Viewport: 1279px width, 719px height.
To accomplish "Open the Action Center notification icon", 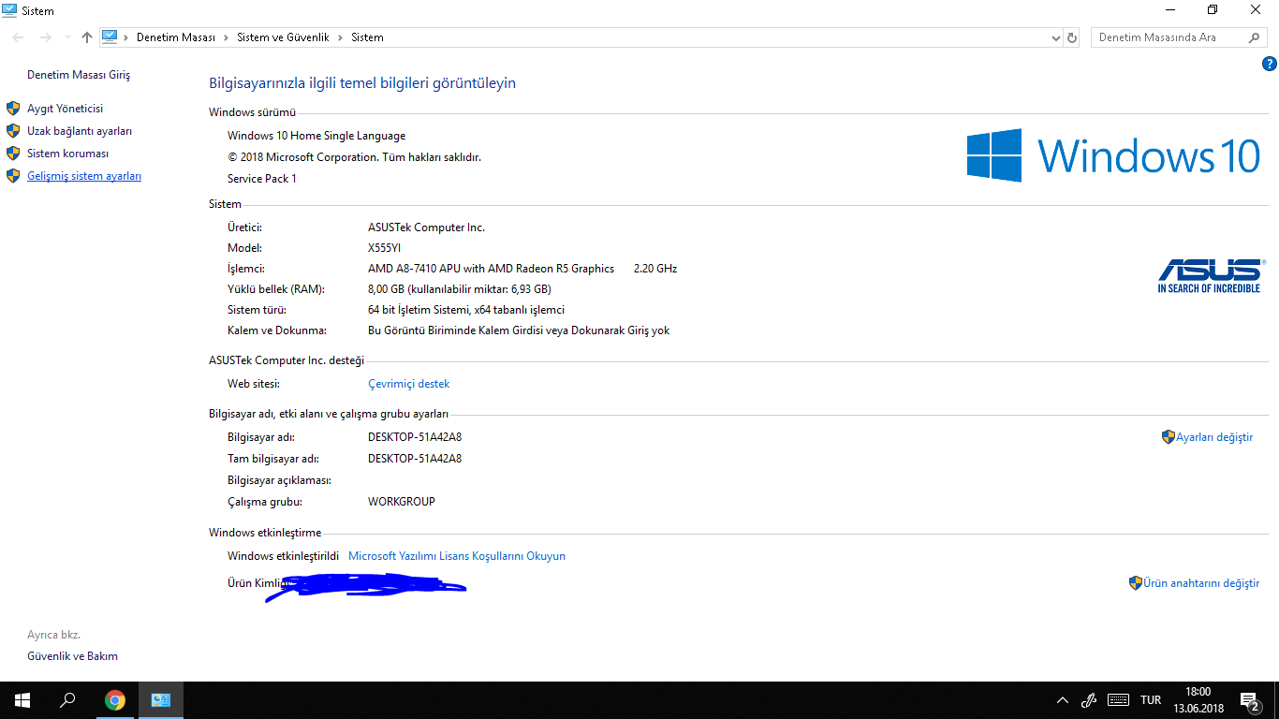I will (1250, 700).
